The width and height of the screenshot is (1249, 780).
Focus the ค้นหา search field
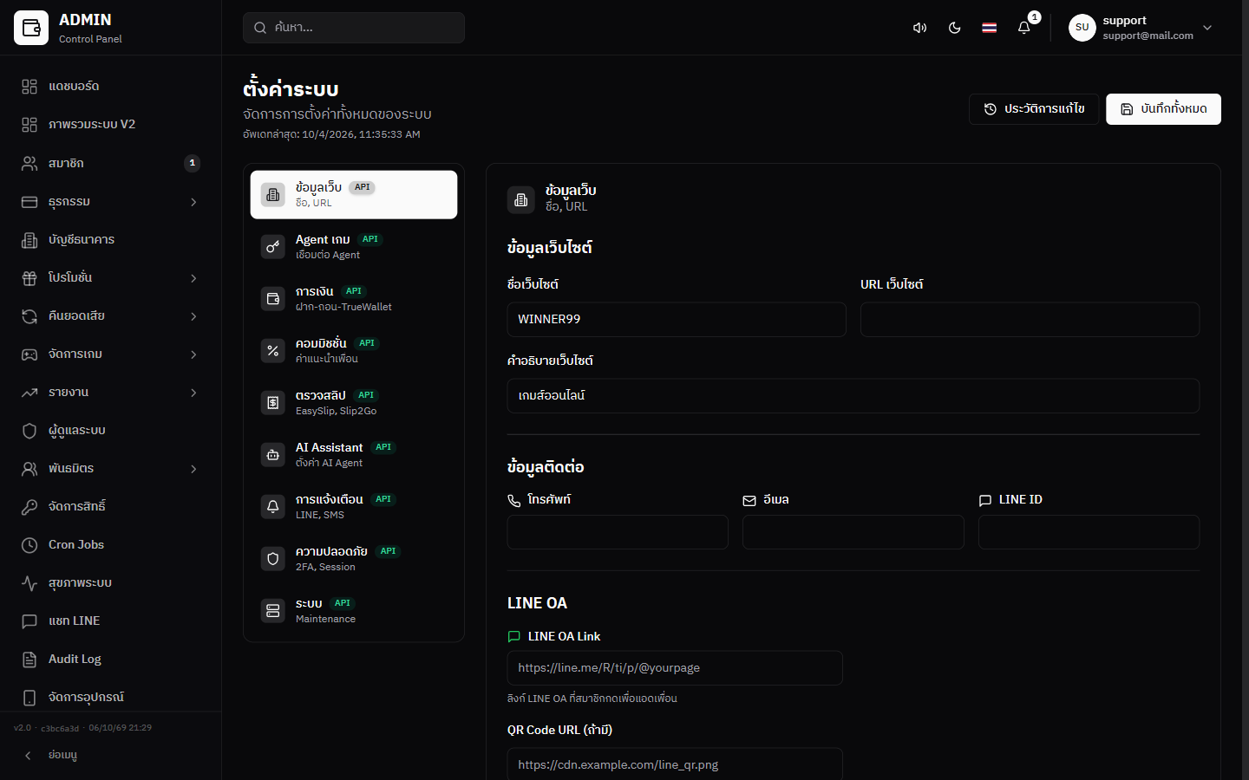(x=354, y=28)
